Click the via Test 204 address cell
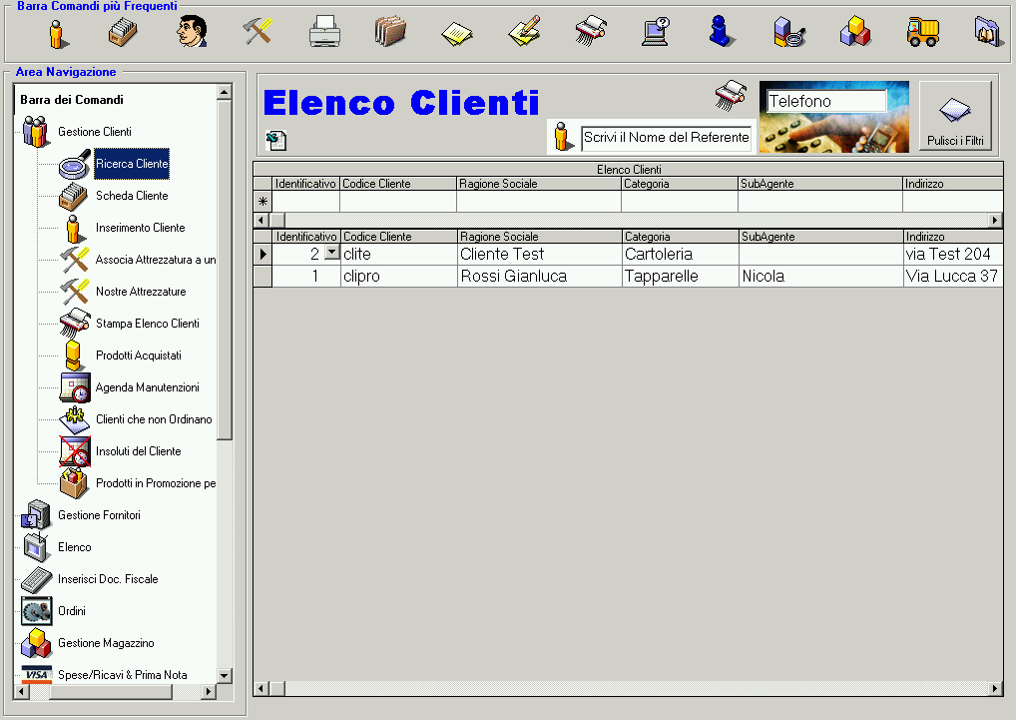The width and height of the screenshot is (1016, 720). tap(953, 254)
